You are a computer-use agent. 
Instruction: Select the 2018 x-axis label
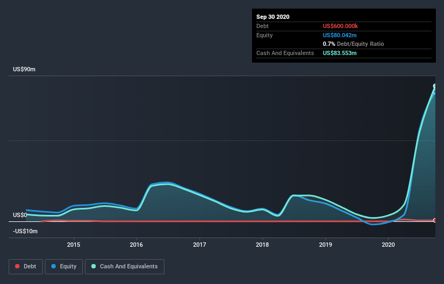coord(262,245)
